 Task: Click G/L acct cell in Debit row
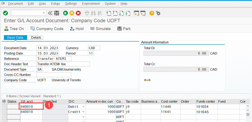pos(31,107)
